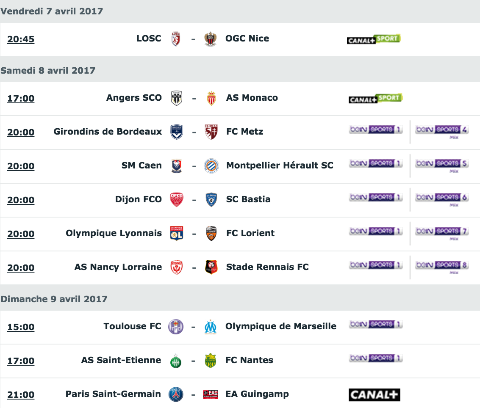The width and height of the screenshot is (480, 408).
Task: Click the Montpellier Hérault SC logo
Action: coord(211,166)
